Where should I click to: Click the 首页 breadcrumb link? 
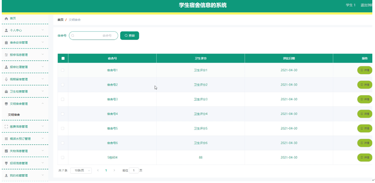(60, 20)
